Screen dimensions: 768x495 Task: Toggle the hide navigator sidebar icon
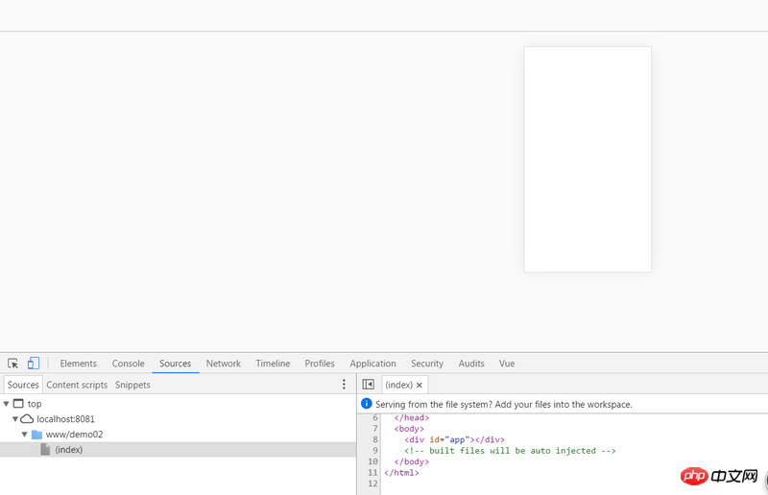pyautogui.click(x=369, y=385)
